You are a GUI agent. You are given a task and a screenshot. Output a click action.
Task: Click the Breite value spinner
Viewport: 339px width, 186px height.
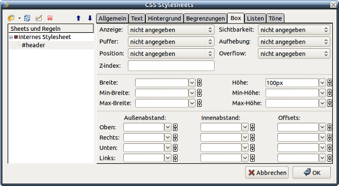pos(199,83)
